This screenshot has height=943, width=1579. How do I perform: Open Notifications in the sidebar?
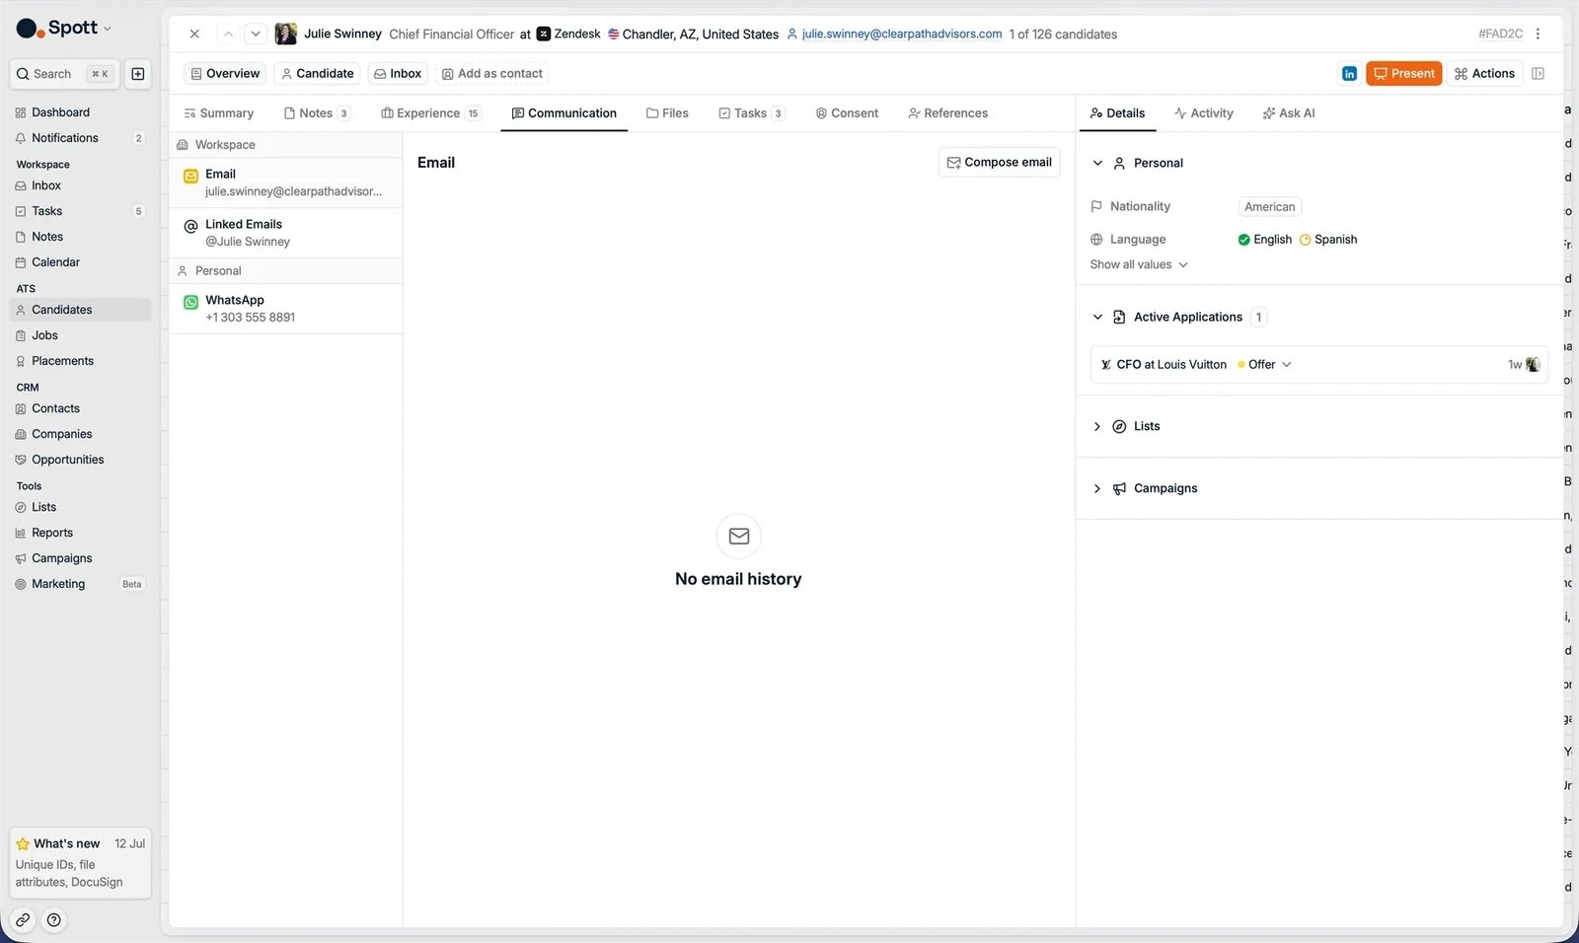(x=80, y=138)
